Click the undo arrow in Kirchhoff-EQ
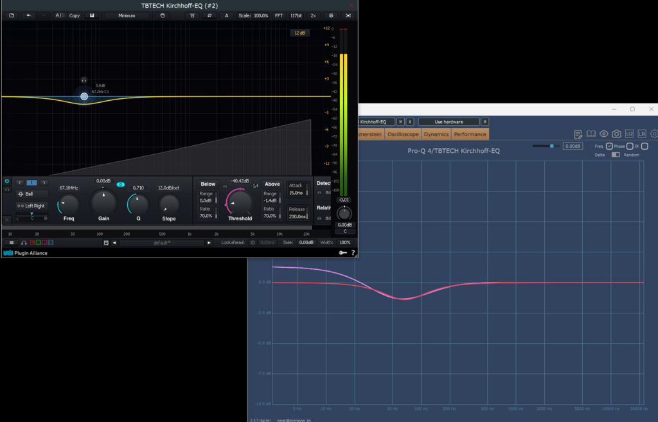This screenshot has width=658, height=422. 28,15
